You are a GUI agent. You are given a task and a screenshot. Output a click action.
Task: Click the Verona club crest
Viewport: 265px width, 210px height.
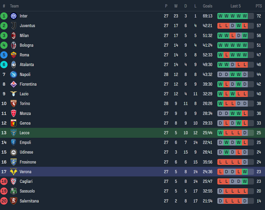click(x=14, y=172)
